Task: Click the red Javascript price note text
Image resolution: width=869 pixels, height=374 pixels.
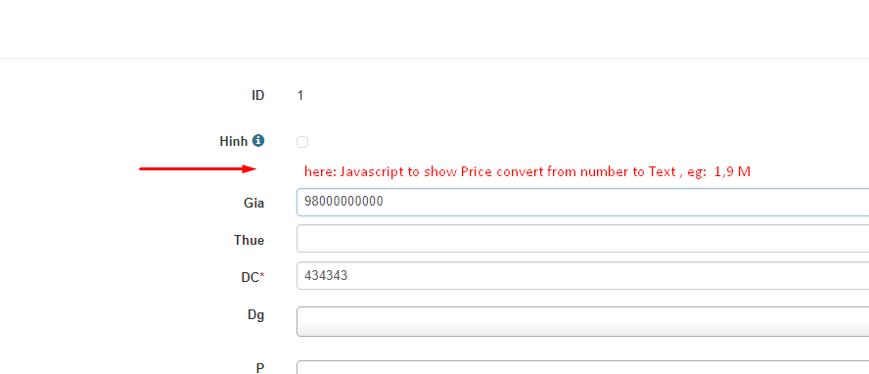Action: pos(527,171)
